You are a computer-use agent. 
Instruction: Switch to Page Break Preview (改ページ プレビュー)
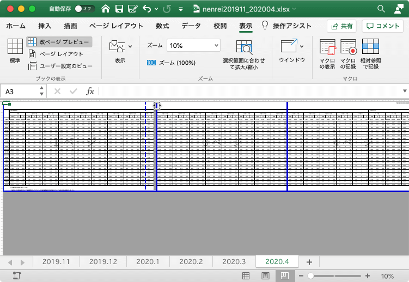(59, 42)
